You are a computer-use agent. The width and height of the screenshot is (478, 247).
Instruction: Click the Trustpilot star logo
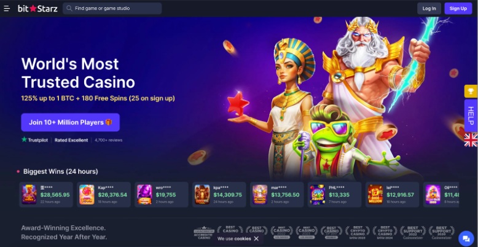click(x=25, y=139)
